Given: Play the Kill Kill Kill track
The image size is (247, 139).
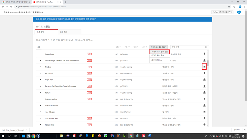Looking at the screenshot, I should (40, 73).
